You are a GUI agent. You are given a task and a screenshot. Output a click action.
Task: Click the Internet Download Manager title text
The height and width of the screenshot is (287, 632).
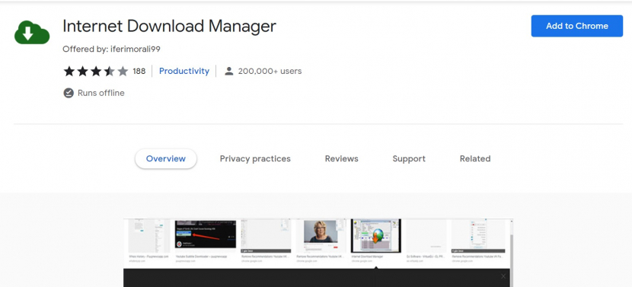(x=169, y=26)
